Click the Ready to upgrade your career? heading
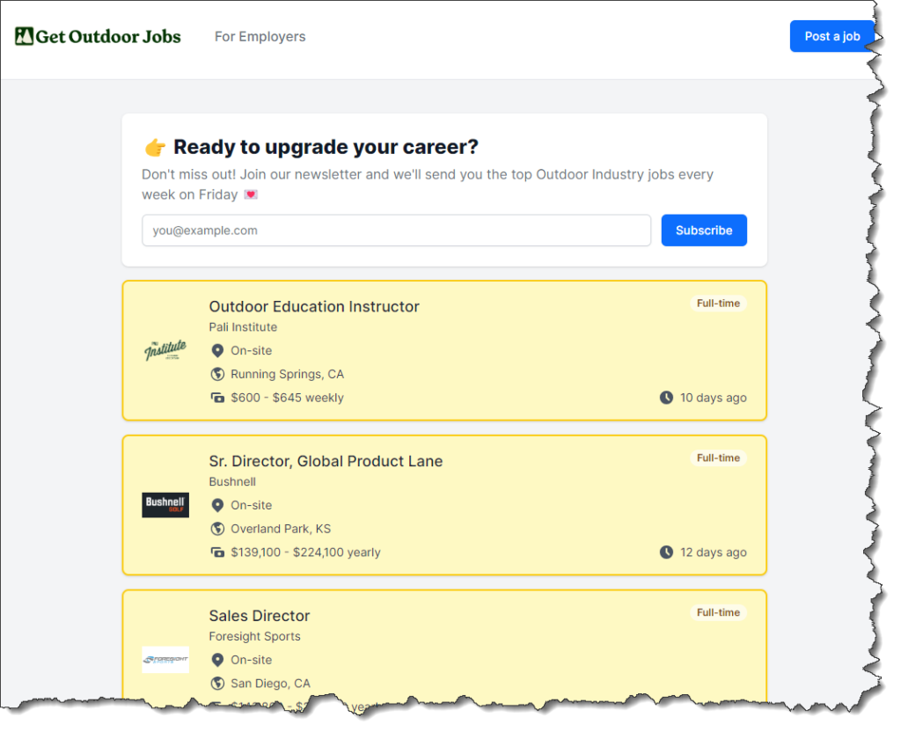Screen dimensions: 901x732 pyautogui.click(x=326, y=147)
